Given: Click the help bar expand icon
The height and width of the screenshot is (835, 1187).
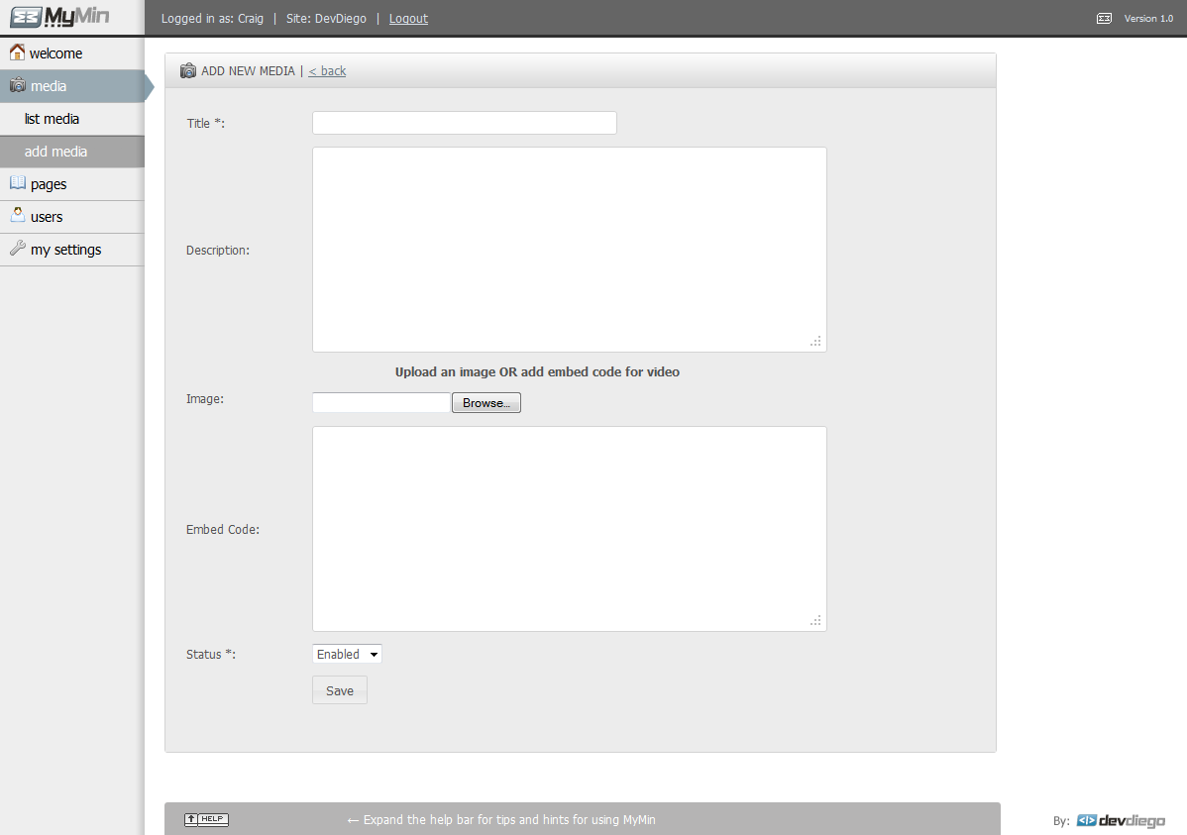Looking at the screenshot, I should pyautogui.click(x=206, y=819).
